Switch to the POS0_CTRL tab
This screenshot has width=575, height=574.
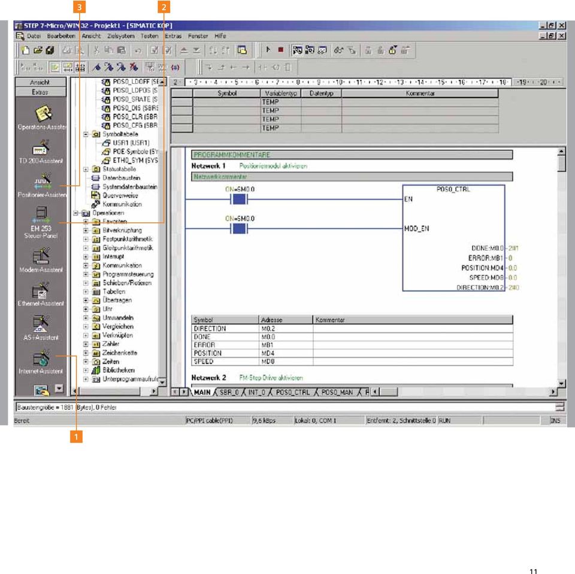[x=293, y=392]
